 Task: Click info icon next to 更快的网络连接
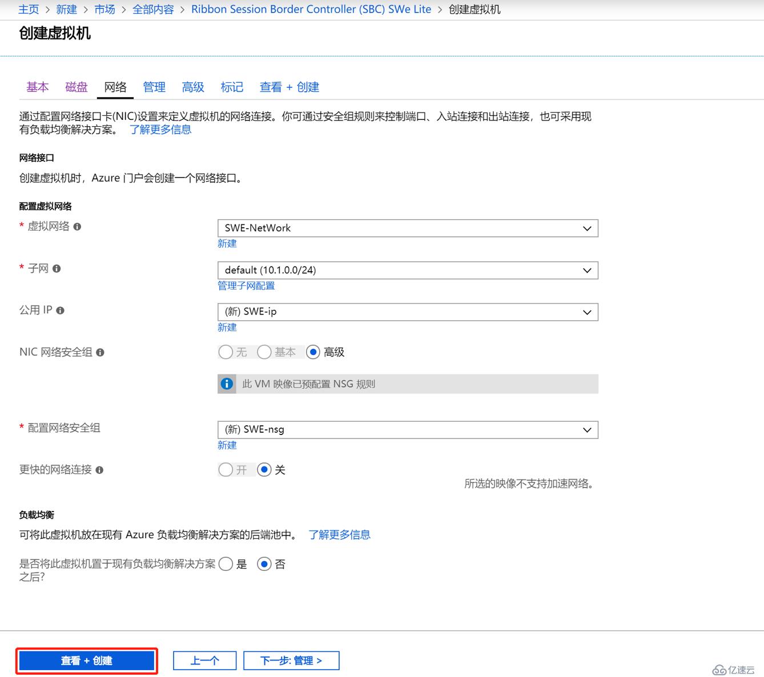click(x=99, y=470)
